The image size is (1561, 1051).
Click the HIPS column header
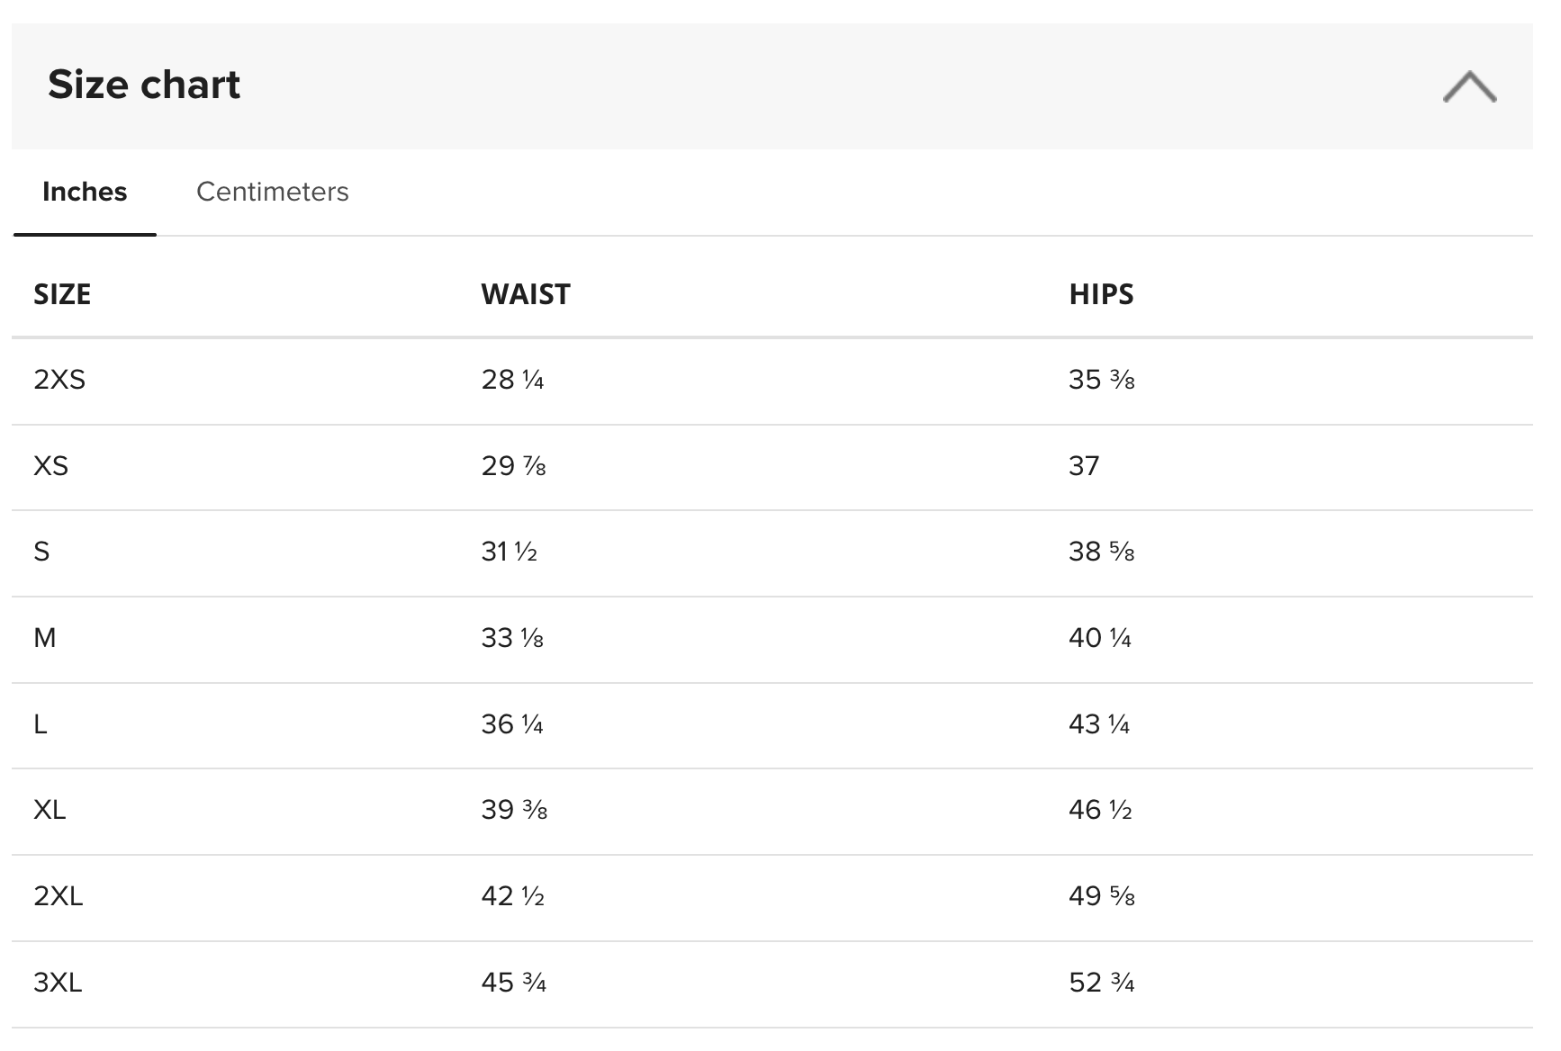1101,294
